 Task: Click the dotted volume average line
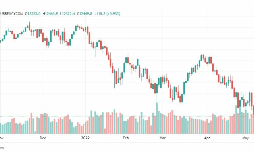(127, 116)
